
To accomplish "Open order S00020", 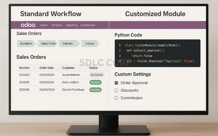I will [24, 75].
